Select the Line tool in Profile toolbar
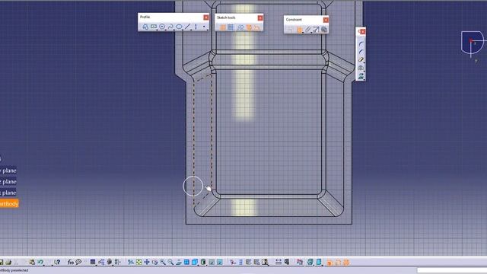 [187, 27]
